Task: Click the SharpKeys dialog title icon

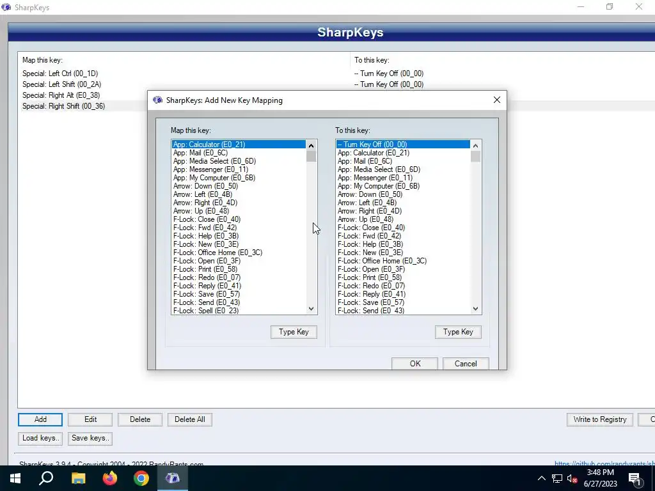Action: 157,100
